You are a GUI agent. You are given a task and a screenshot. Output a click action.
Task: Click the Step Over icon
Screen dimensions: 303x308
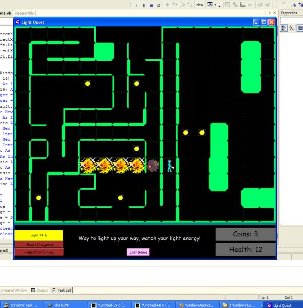coord(182,5)
